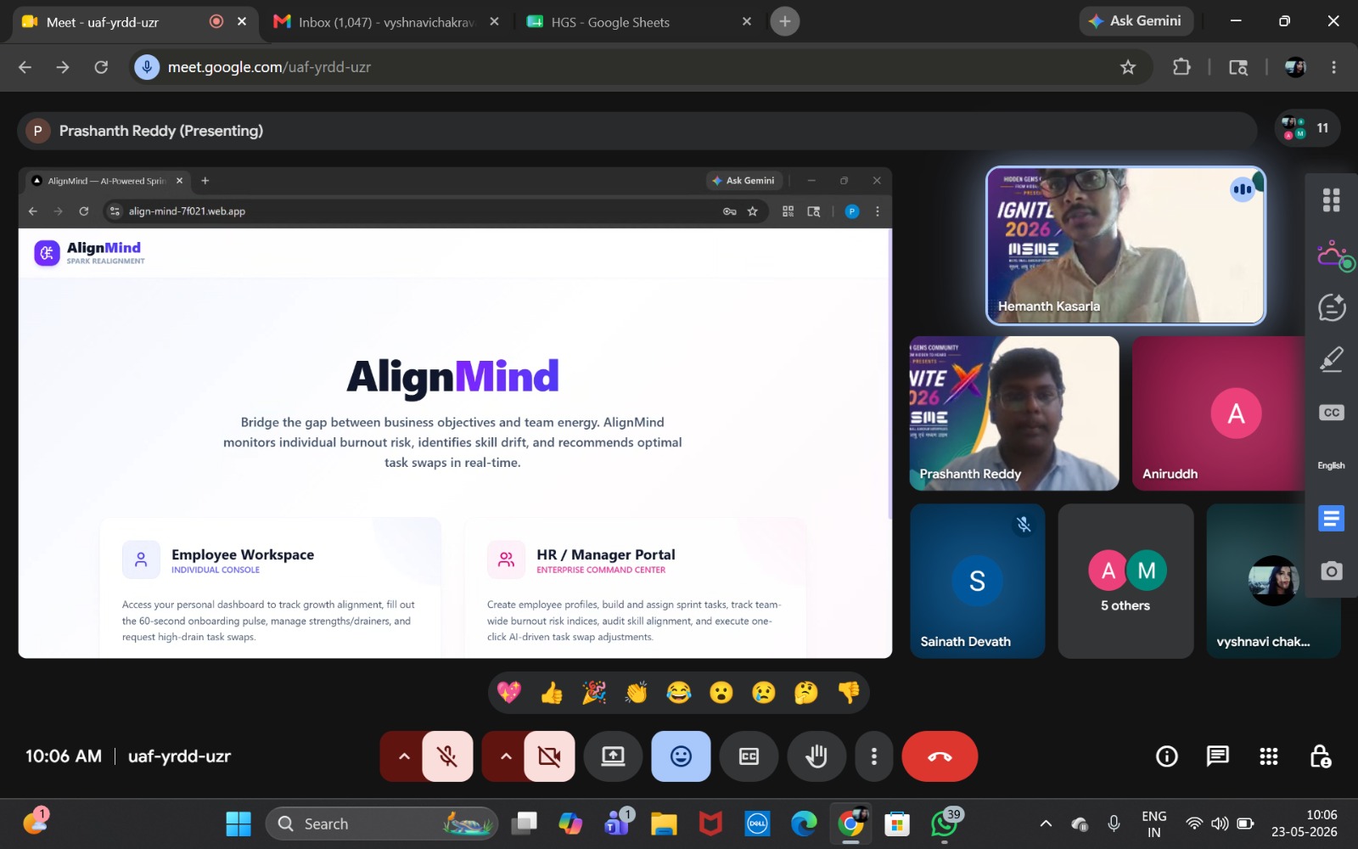Leave the call with the red hang-up button
The width and height of the screenshot is (1358, 849).
click(x=940, y=756)
